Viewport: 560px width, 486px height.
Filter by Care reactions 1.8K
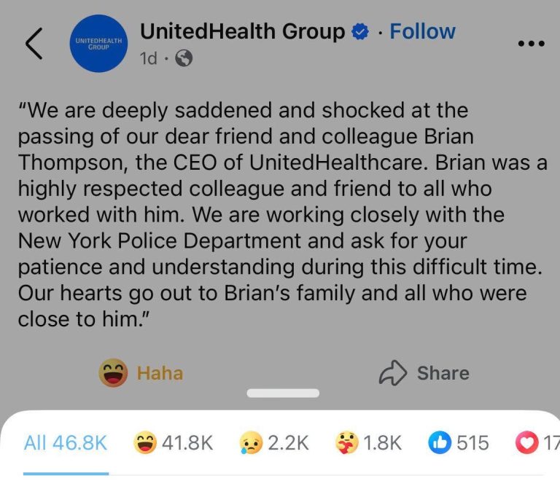[x=368, y=443]
